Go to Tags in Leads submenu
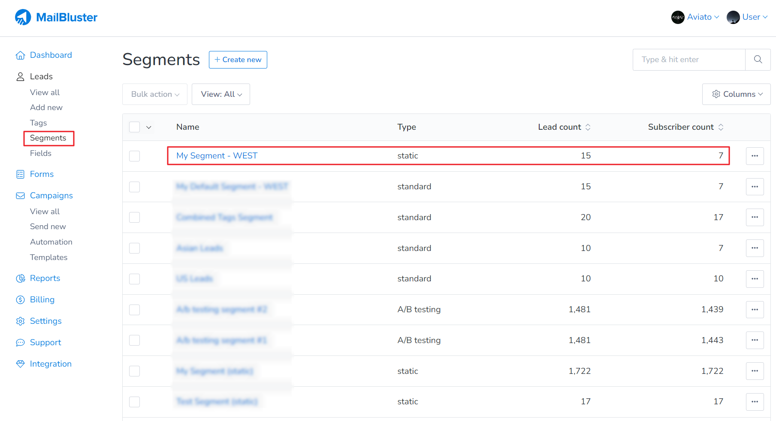Screen dimensions: 776x421 click(38, 123)
